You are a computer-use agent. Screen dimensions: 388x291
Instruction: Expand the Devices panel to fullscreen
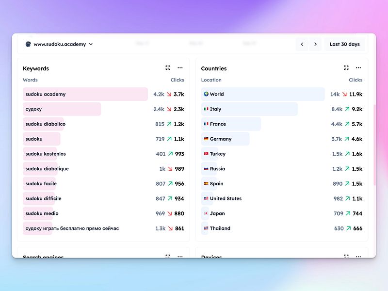tap(346, 256)
